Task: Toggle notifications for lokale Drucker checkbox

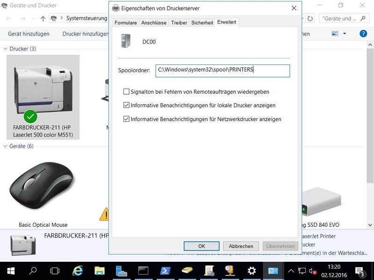Action: 126,105
